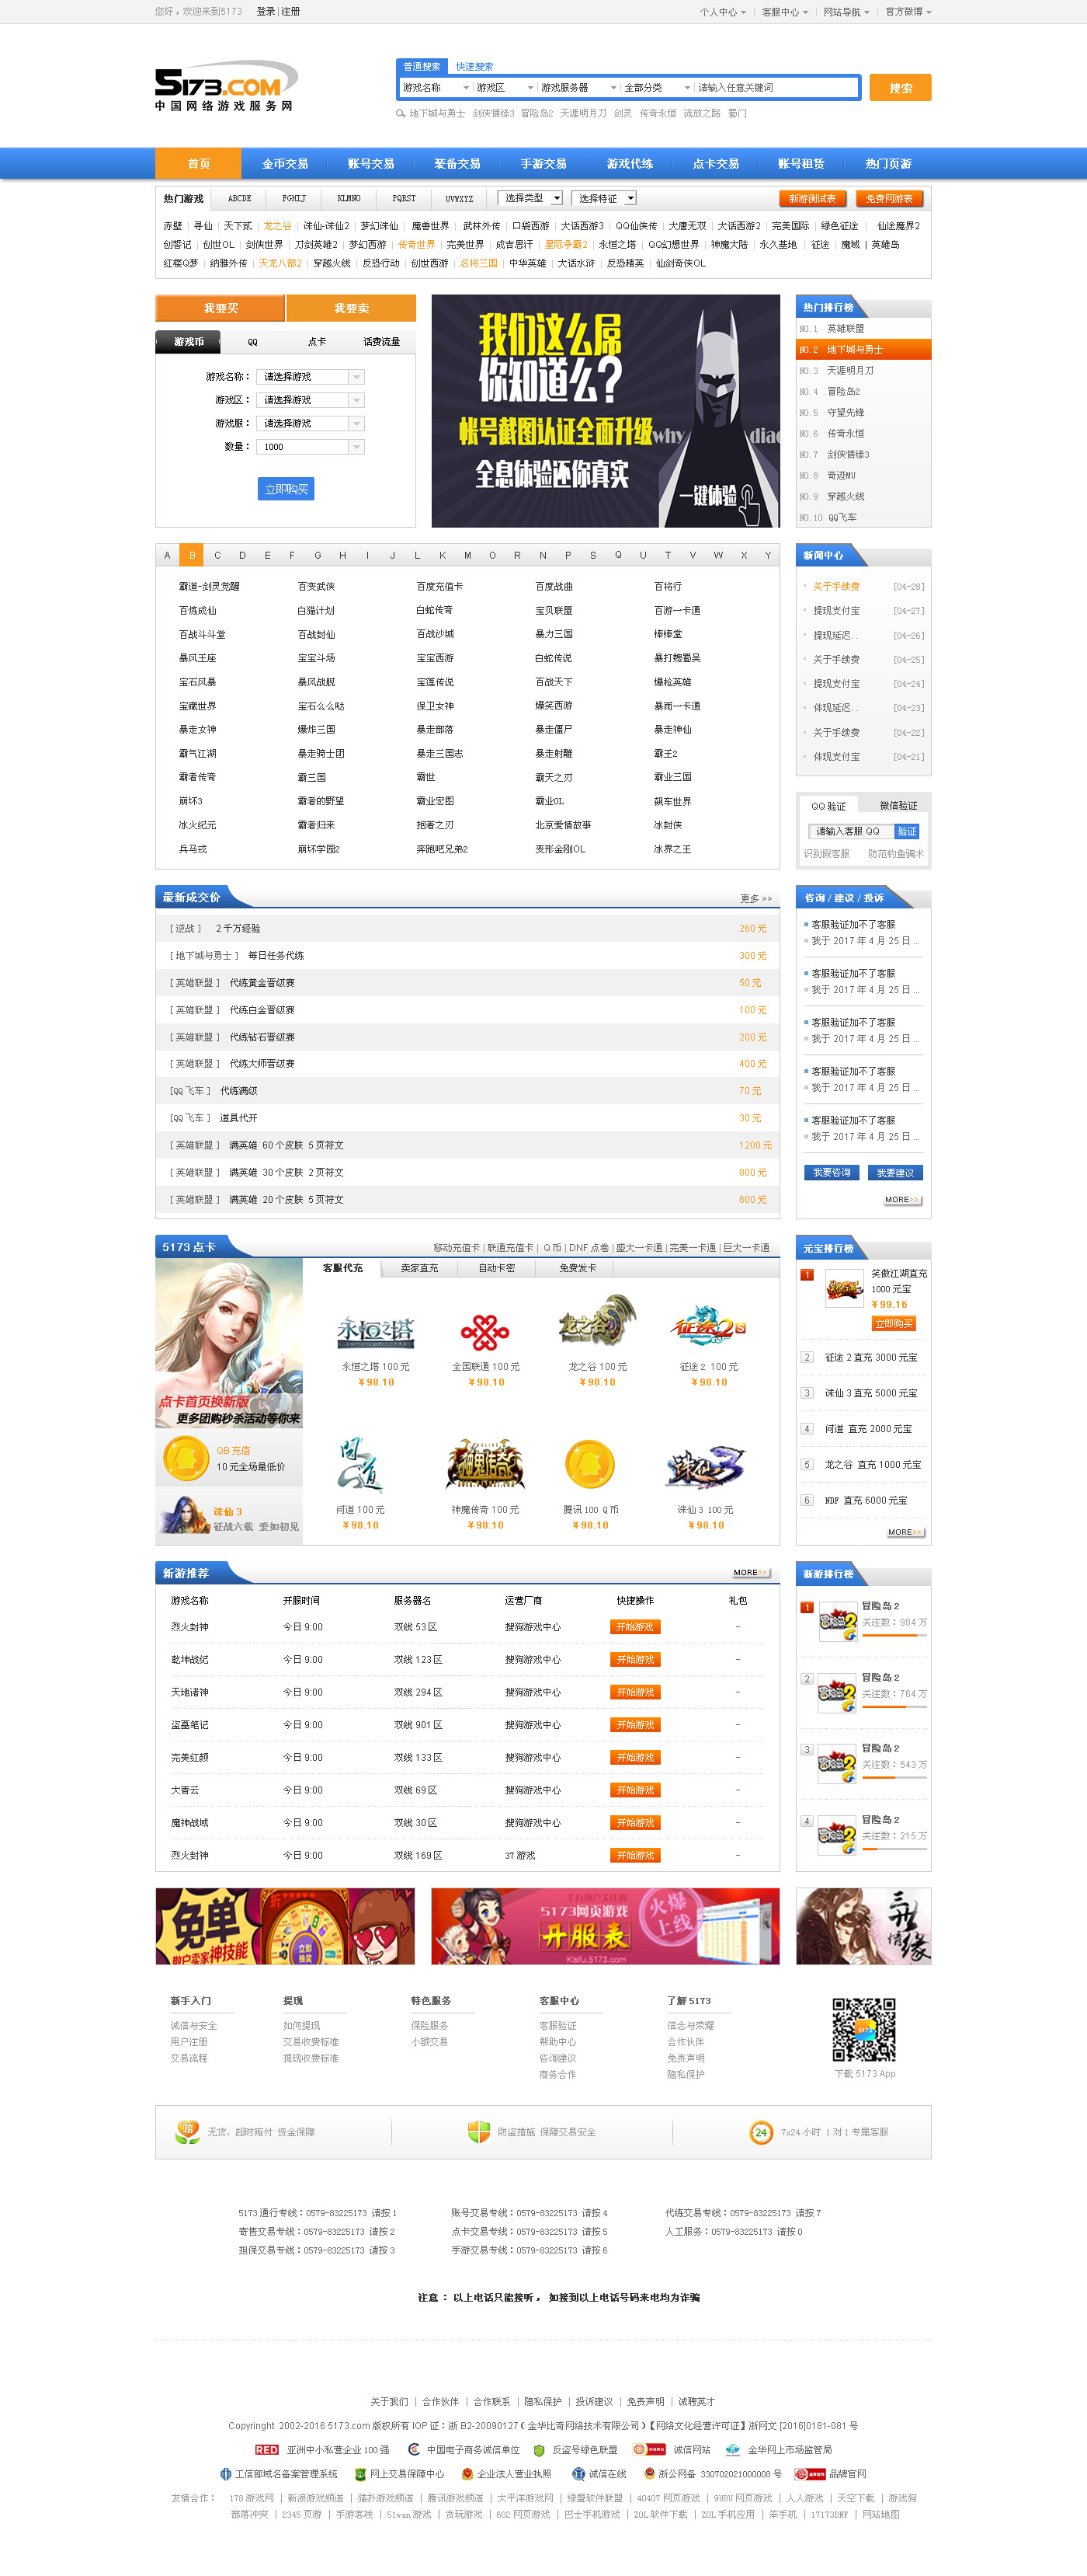Open the 数量 1000 dropdown
Image resolution: width=1087 pixels, height=2576 pixels.
click(311, 447)
